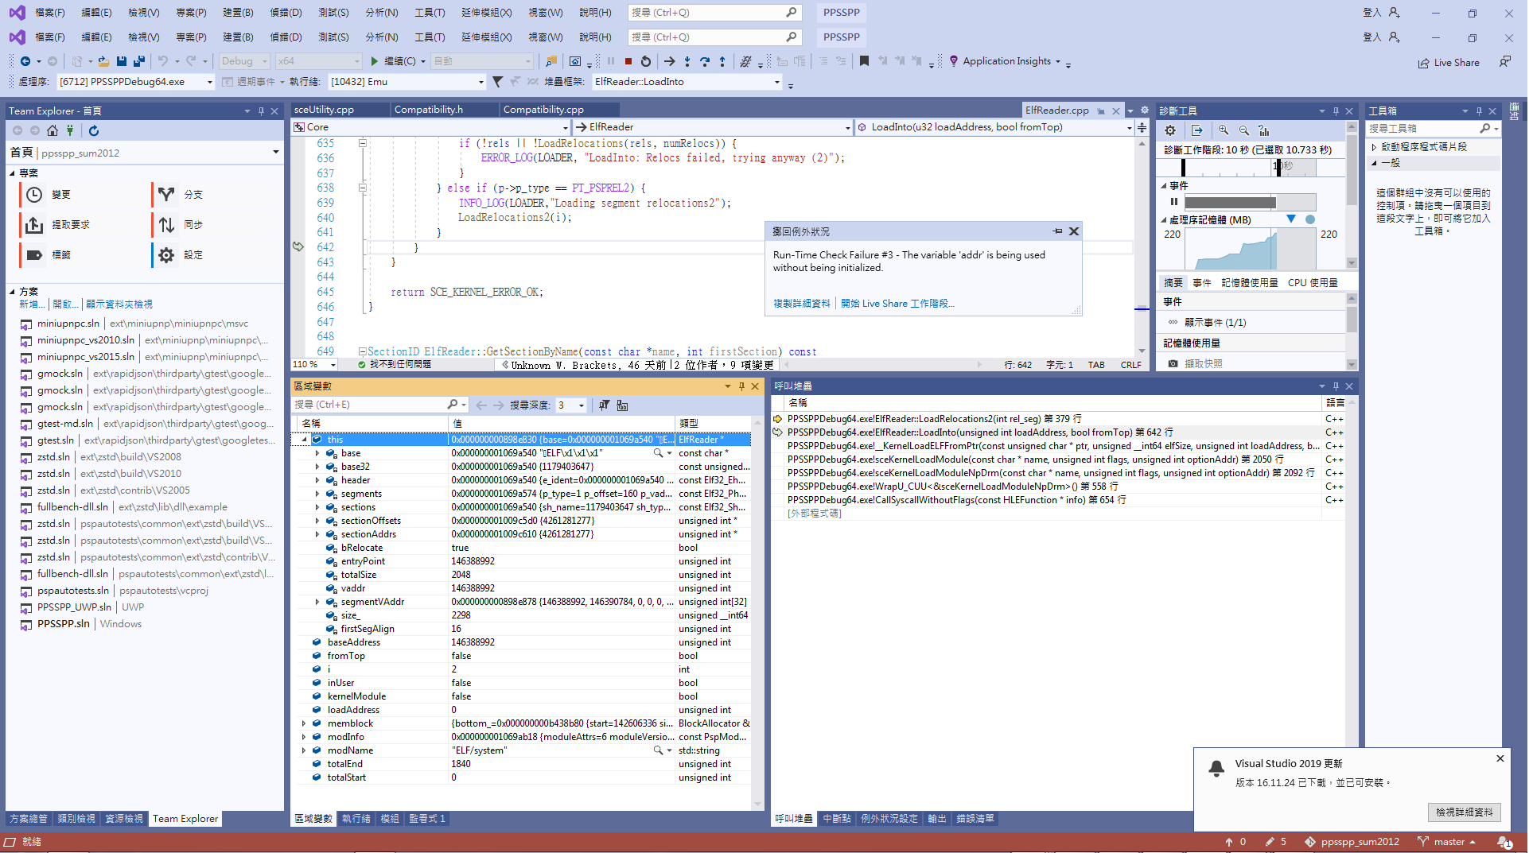This screenshot has height=853, width=1529.
Task: Toggle auto-hide pin on 區域變數 panel
Action: [741, 386]
